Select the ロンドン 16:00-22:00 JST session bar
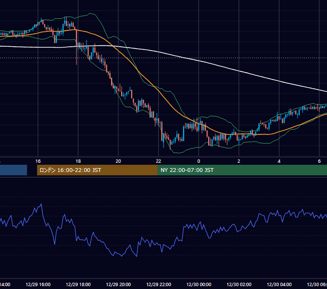Viewport: 327px width, 289px height. (97, 170)
